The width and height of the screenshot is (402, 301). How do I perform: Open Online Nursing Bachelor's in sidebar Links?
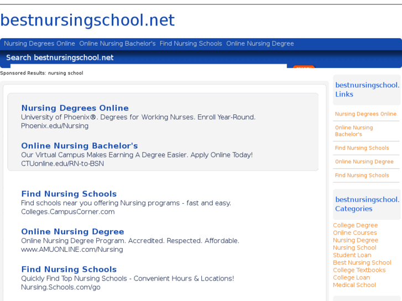pyautogui.click(x=354, y=131)
